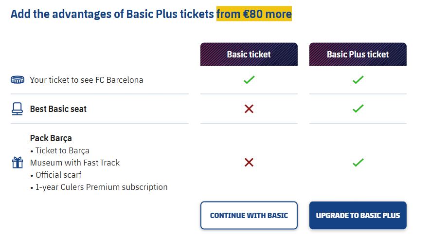Click green checkmark for Basic Plus Pack Barça
This screenshot has height=240, width=429.
point(358,163)
